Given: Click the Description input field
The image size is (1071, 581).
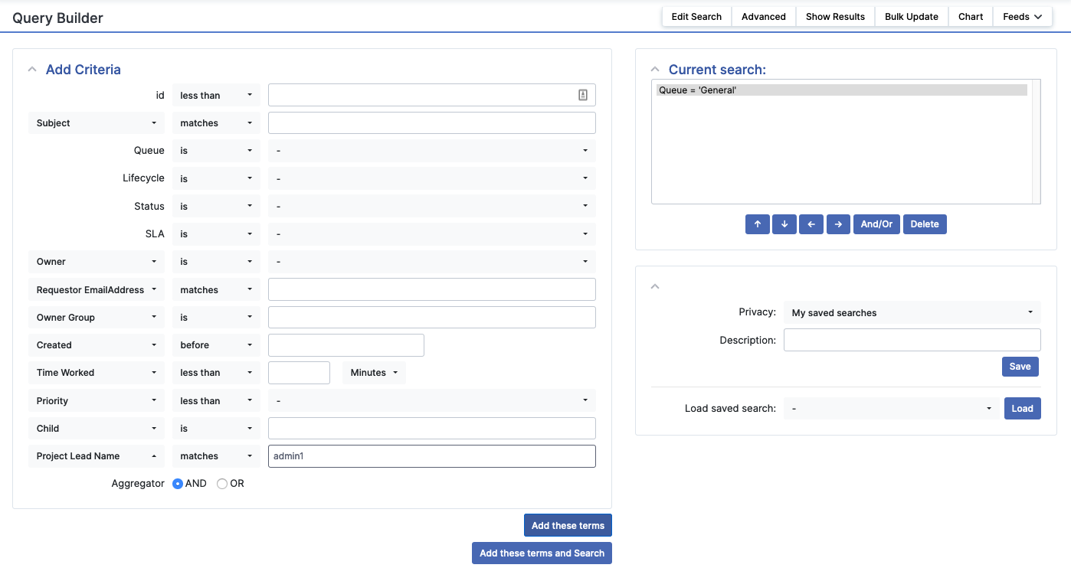Looking at the screenshot, I should pos(912,340).
